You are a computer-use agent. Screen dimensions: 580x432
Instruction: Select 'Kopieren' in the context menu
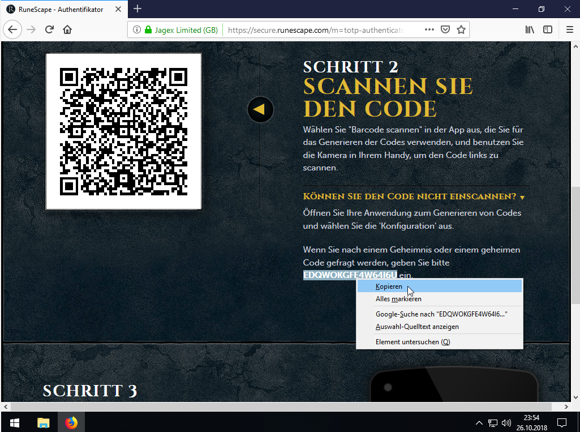point(389,286)
